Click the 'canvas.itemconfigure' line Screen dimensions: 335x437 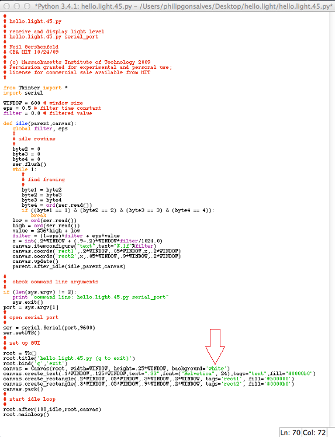tap(84, 246)
